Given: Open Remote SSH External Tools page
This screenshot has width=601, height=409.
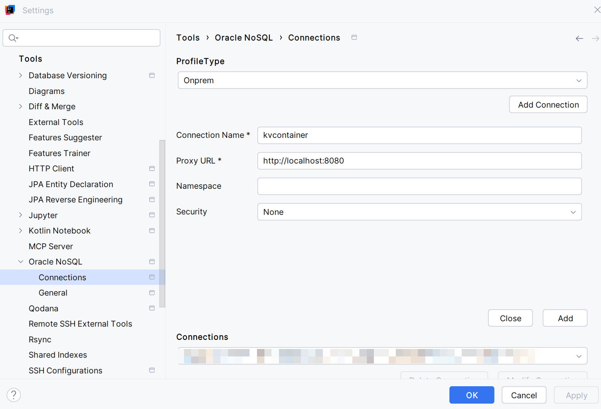Looking at the screenshot, I should click(80, 324).
